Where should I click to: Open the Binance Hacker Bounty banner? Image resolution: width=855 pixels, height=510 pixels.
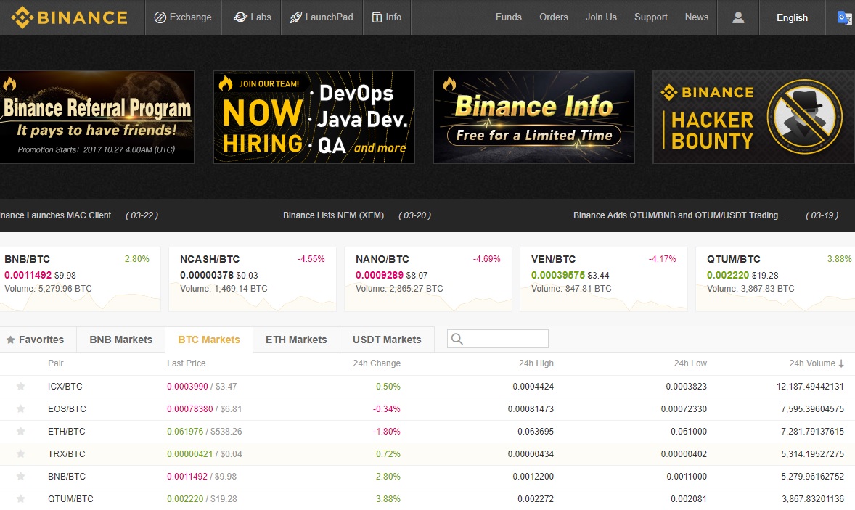click(x=753, y=117)
